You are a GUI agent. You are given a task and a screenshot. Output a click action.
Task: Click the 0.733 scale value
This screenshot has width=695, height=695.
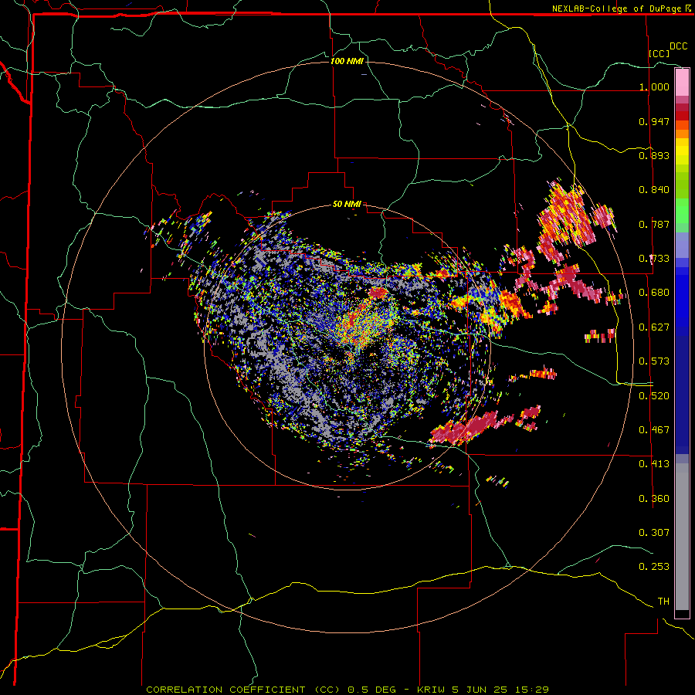coord(654,259)
